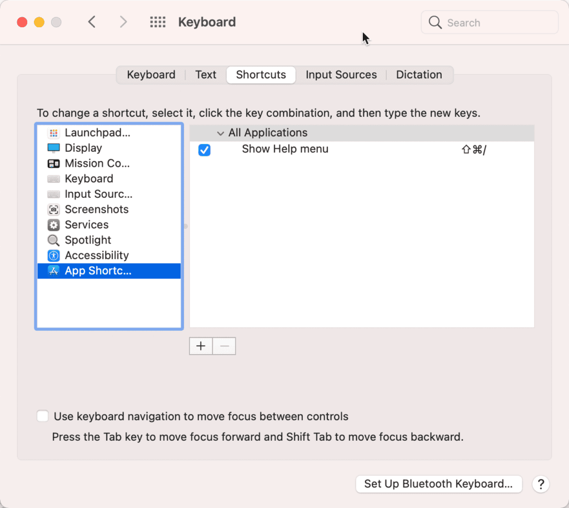Screen dimensions: 569x508
Task: Select App Shortc... category label
Action: tap(98, 271)
